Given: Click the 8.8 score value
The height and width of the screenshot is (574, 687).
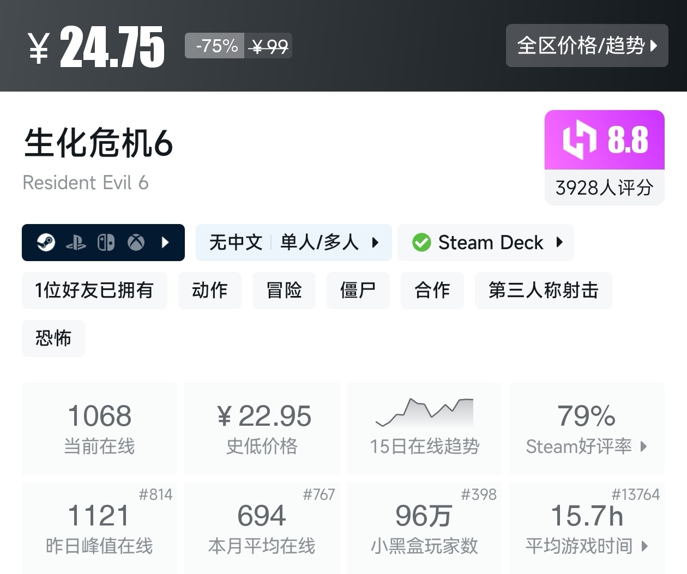Looking at the screenshot, I should point(628,140).
